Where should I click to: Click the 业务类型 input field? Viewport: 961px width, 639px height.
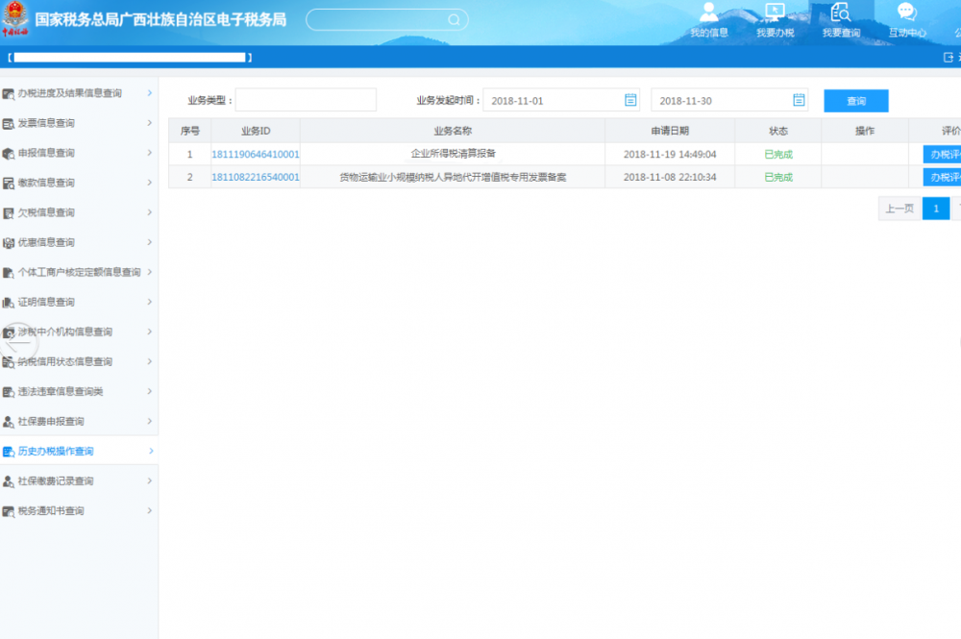306,100
